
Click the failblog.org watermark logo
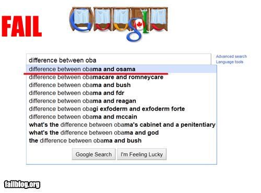[x=22, y=185]
